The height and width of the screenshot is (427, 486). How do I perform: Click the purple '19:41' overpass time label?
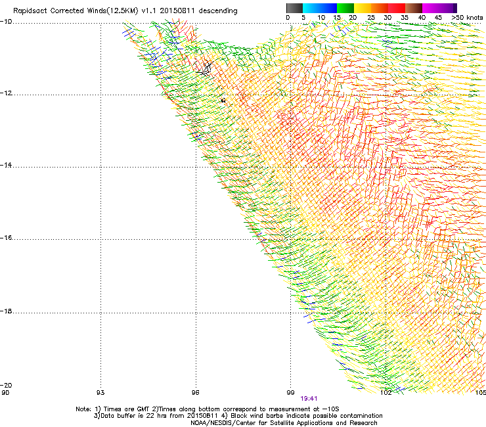(x=309, y=399)
